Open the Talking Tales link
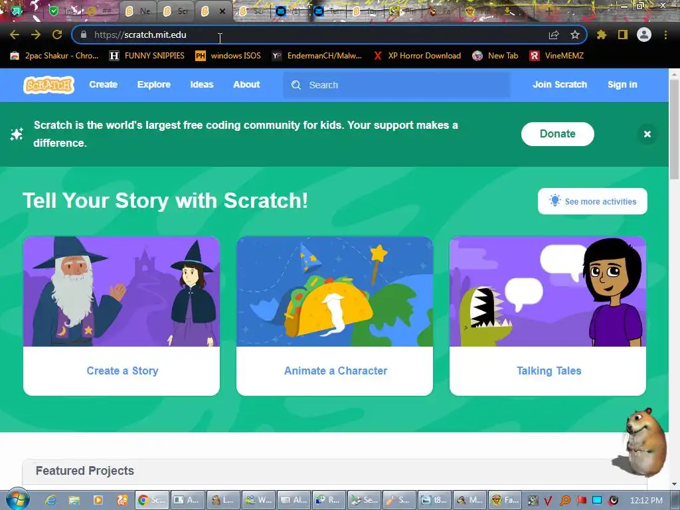Screen dimensions: 680x510 tap(549, 371)
